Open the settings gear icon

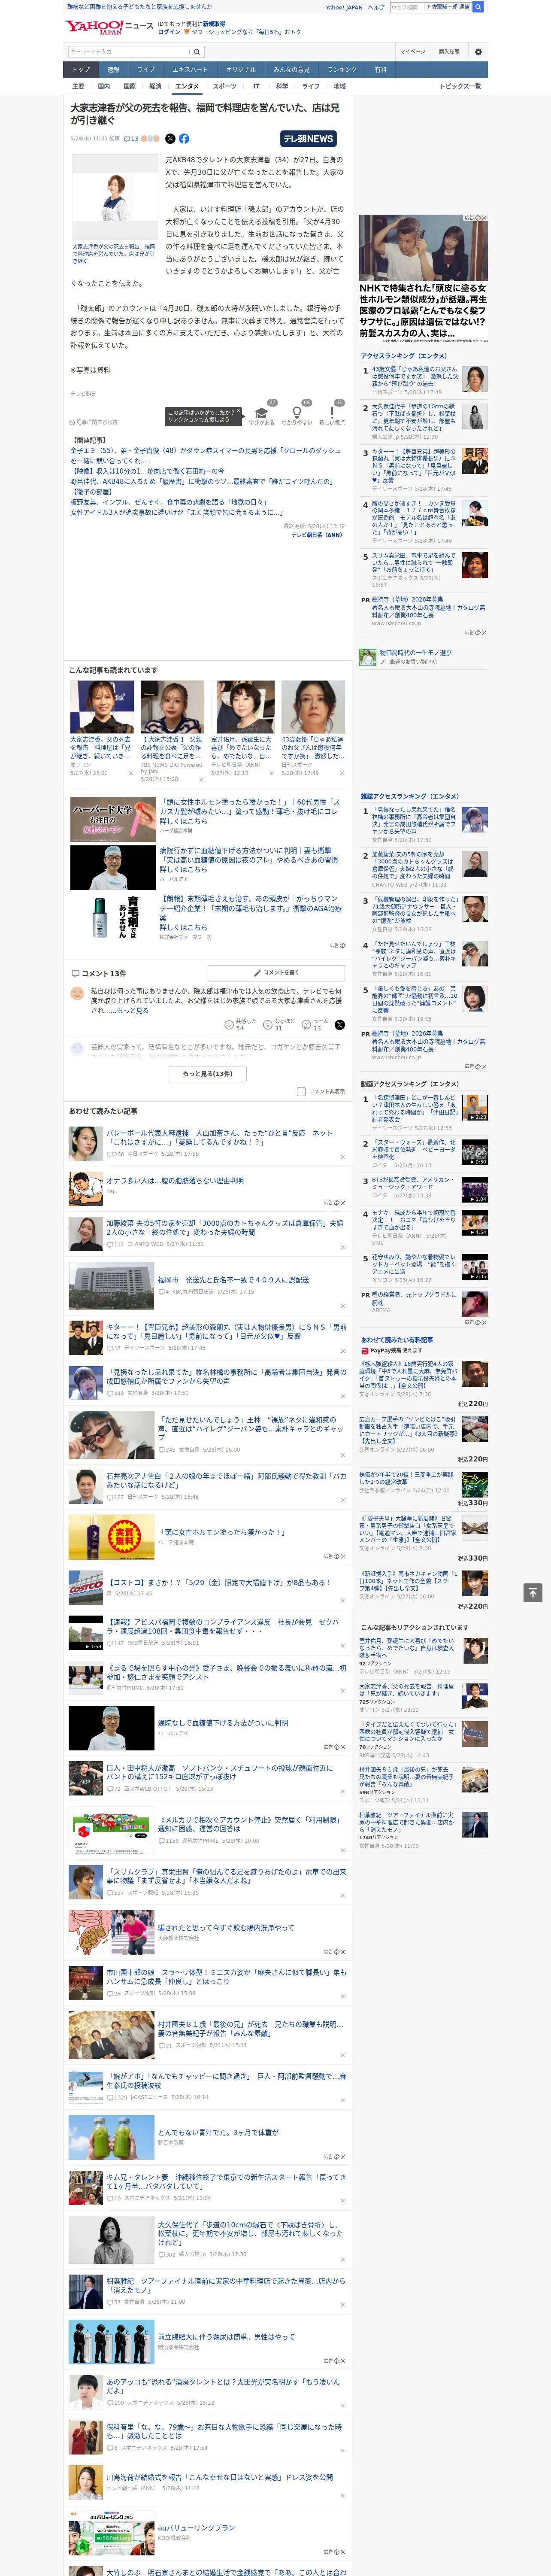tap(478, 51)
